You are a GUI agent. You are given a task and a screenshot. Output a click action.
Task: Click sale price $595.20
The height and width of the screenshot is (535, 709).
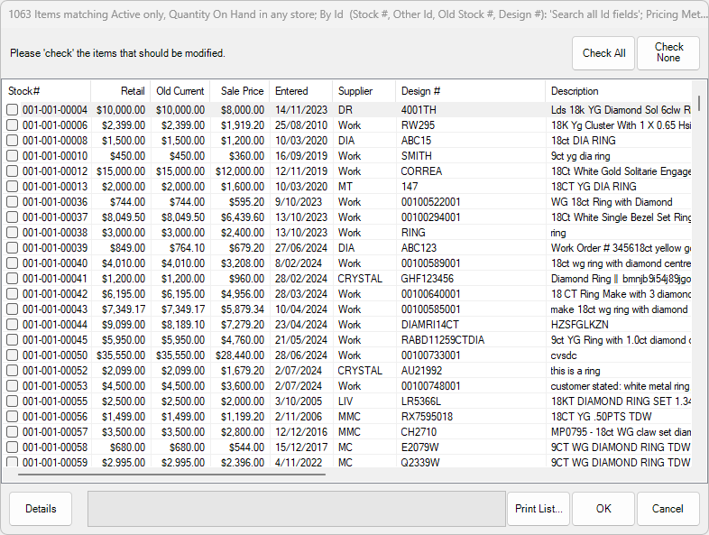(246, 202)
